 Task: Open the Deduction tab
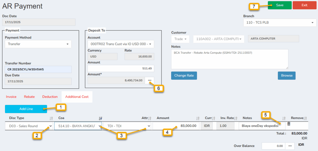[50, 97]
